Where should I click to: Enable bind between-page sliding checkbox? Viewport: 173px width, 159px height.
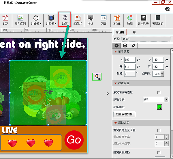(x=159, y=153)
